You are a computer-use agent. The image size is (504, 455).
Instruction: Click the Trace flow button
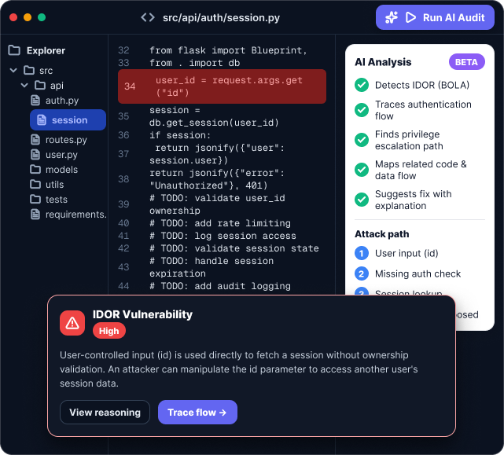click(x=197, y=413)
